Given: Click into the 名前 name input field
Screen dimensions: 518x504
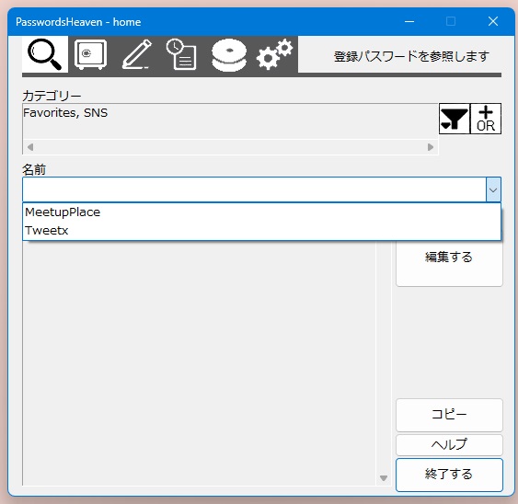Looking at the screenshot, I should tap(254, 189).
